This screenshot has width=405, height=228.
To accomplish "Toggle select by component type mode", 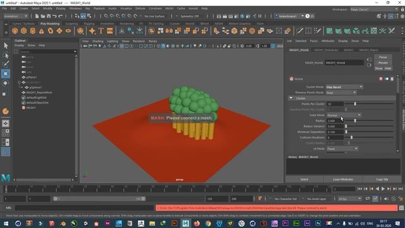I will [x=89, y=16].
